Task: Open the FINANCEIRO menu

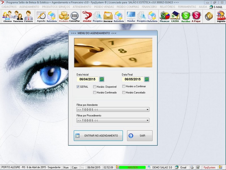Action: tap(149, 7)
